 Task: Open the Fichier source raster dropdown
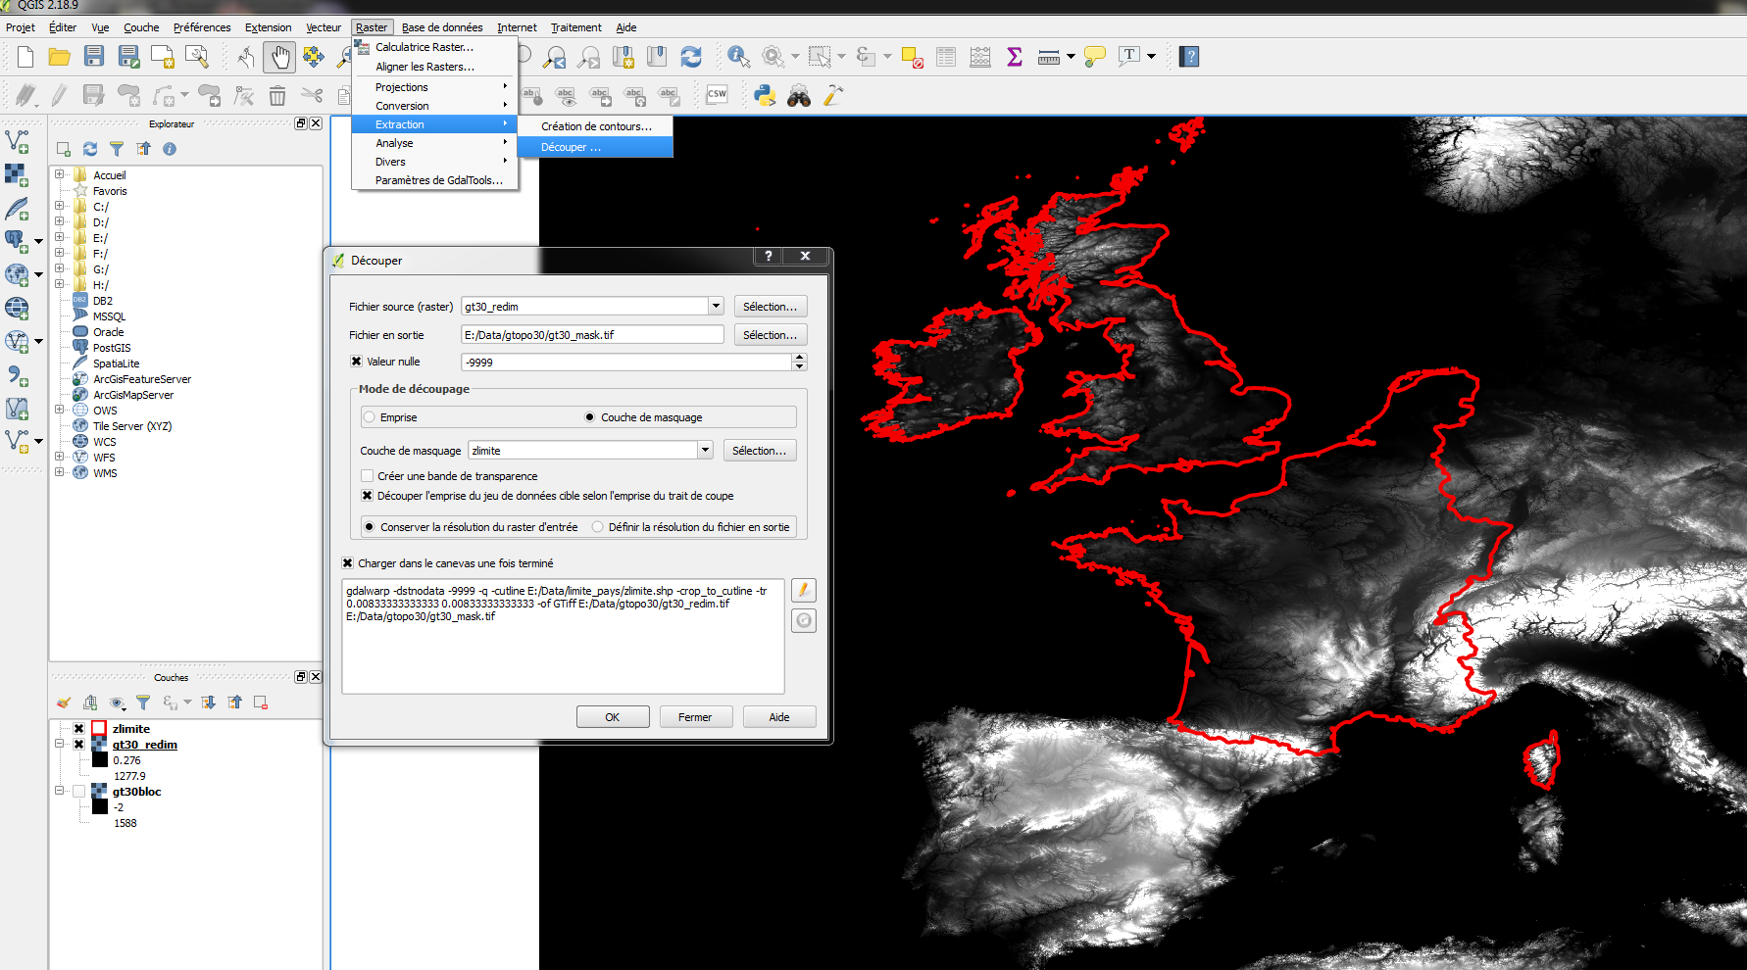click(x=716, y=307)
